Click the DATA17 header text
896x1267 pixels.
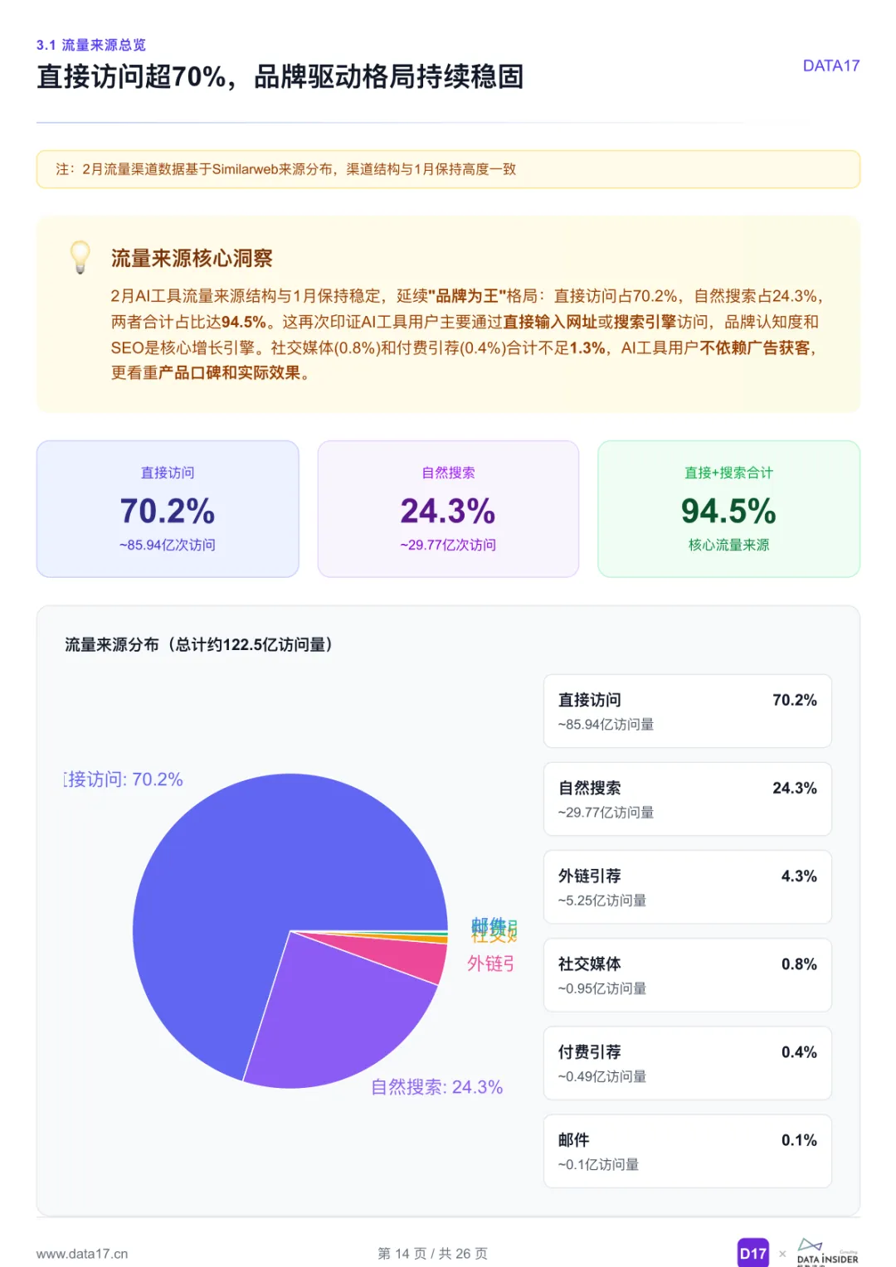coord(830,66)
